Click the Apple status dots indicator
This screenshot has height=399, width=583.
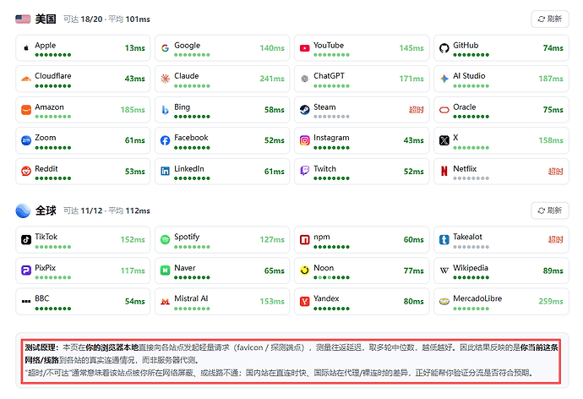(53, 55)
